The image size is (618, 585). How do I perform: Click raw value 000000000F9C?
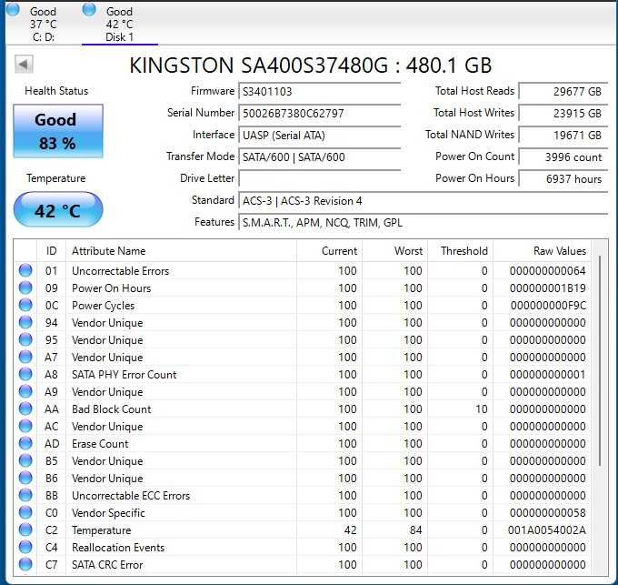[548, 306]
